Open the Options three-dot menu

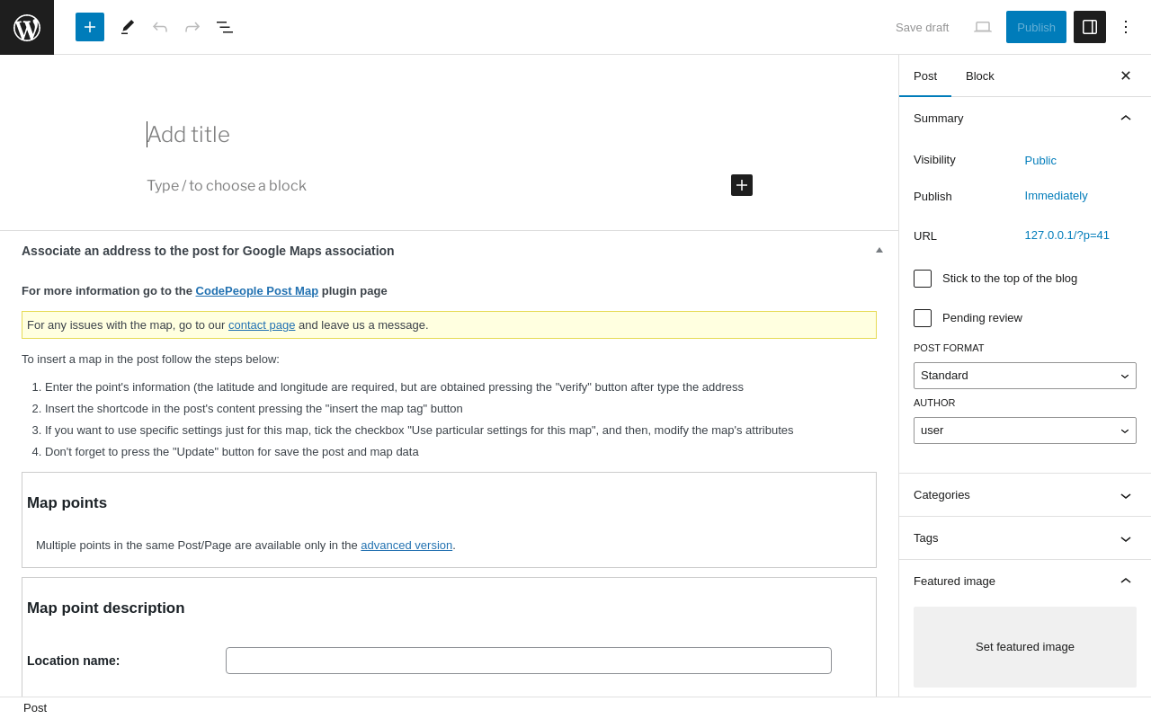[1126, 27]
